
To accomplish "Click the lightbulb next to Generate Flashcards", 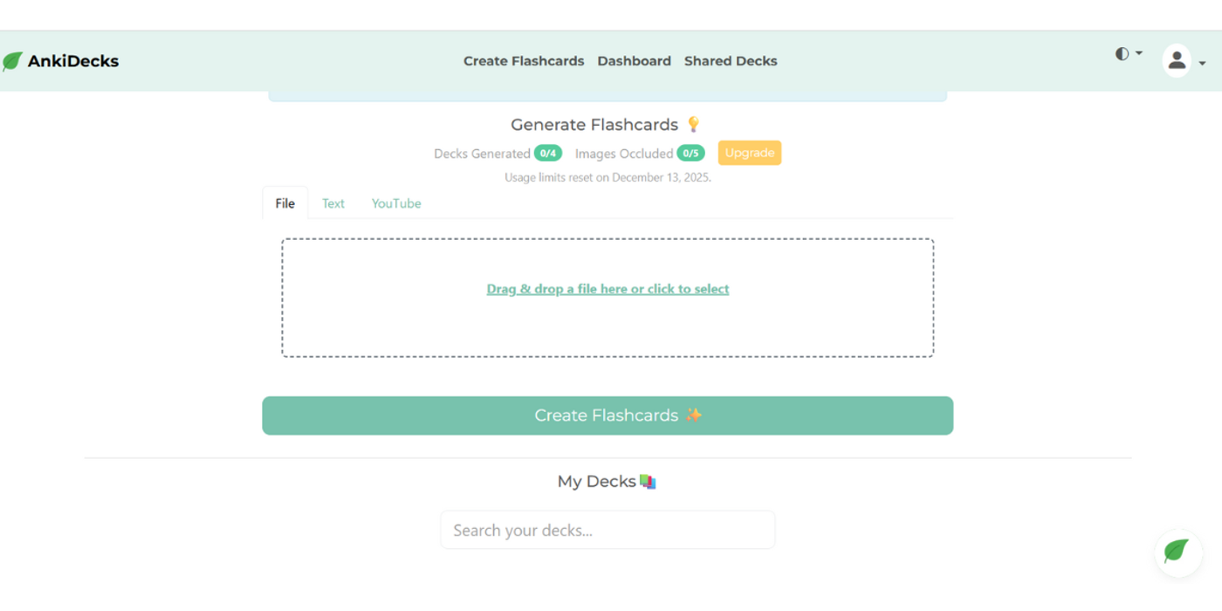I will coord(693,124).
